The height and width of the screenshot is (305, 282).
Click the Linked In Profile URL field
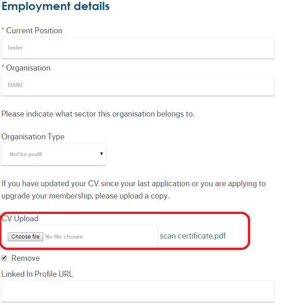(x=138, y=291)
